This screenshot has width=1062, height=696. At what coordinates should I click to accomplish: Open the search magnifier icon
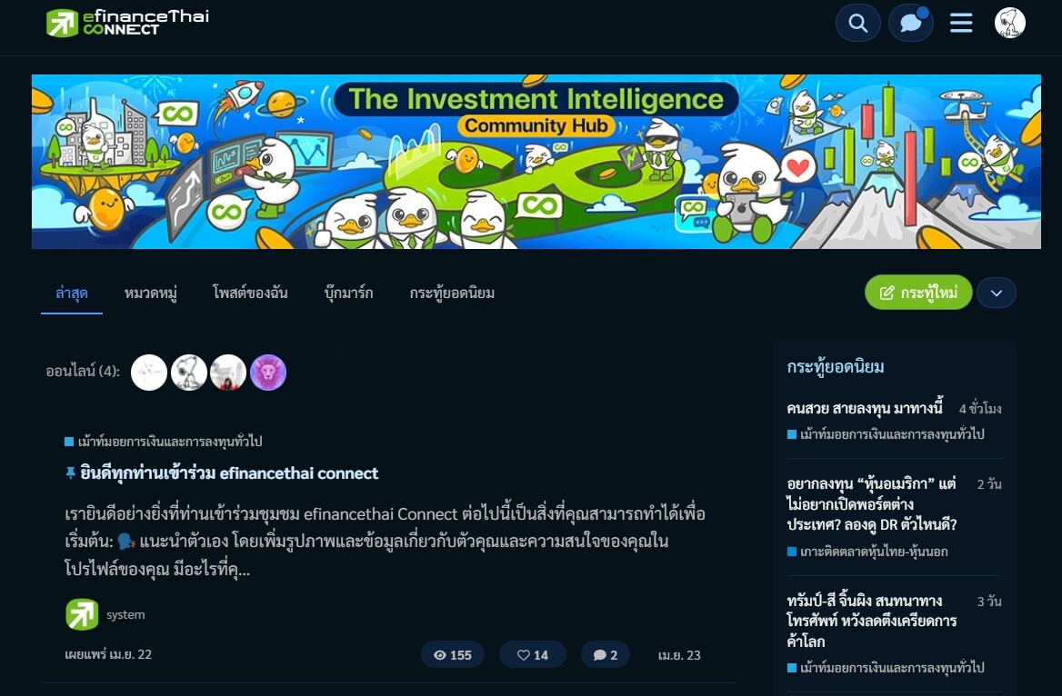point(858,23)
